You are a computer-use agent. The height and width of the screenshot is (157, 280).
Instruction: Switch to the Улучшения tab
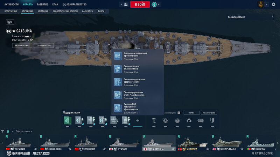click(x=28, y=11)
